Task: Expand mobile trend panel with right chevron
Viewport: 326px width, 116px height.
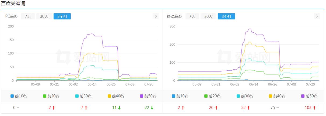Action: coord(317,16)
